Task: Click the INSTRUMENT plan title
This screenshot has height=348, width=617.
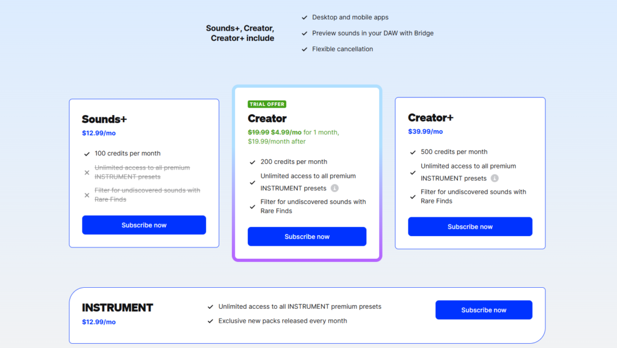Action: (x=117, y=308)
